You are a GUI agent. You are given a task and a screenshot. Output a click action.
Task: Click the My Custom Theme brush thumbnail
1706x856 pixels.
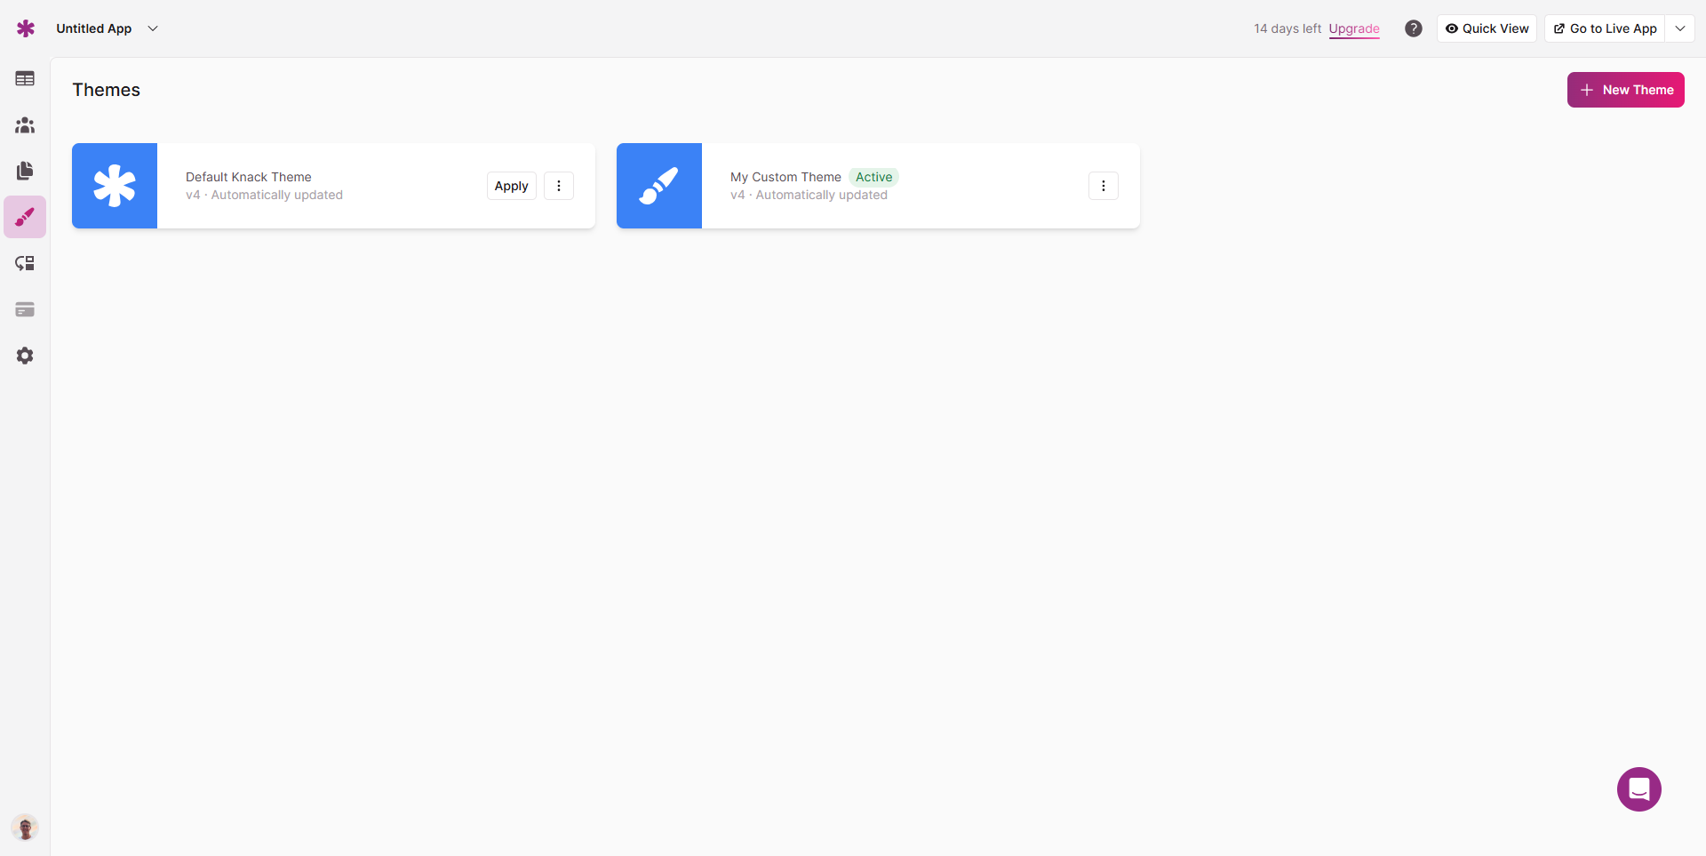pos(658,186)
